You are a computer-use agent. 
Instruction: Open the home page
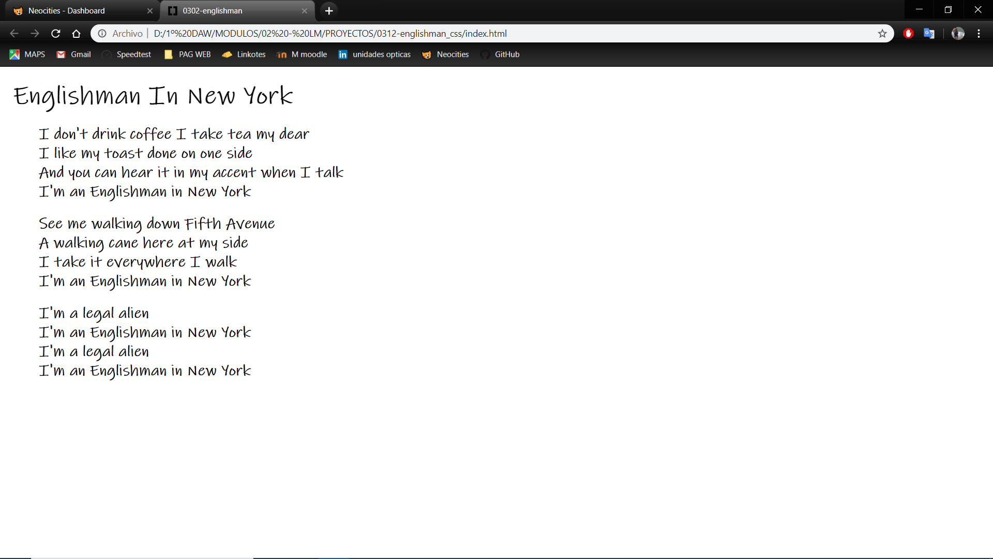[x=77, y=34]
